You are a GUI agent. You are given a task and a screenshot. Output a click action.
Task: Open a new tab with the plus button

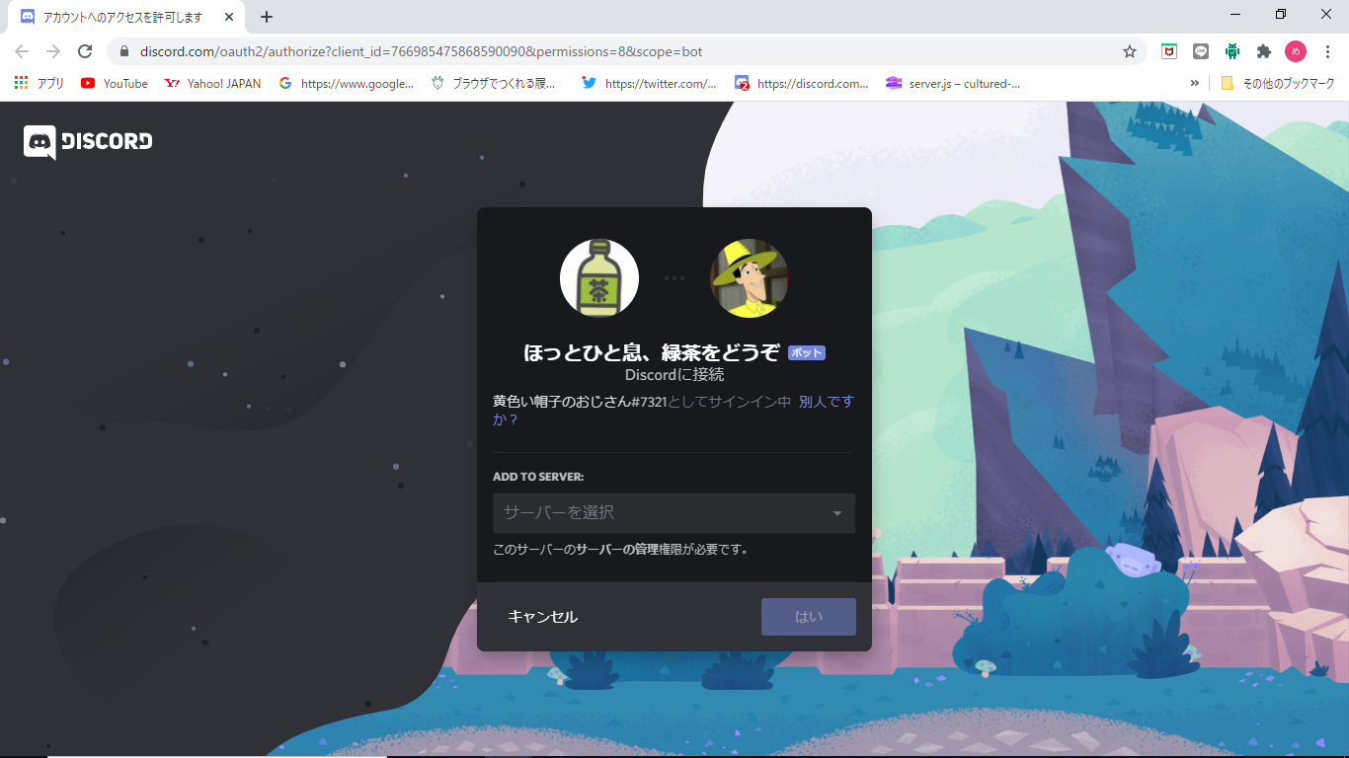(x=267, y=17)
